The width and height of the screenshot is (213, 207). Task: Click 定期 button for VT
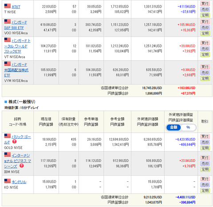click(x=205, y=54)
